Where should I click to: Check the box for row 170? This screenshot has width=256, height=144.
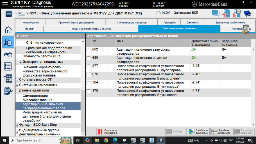coord(89,91)
